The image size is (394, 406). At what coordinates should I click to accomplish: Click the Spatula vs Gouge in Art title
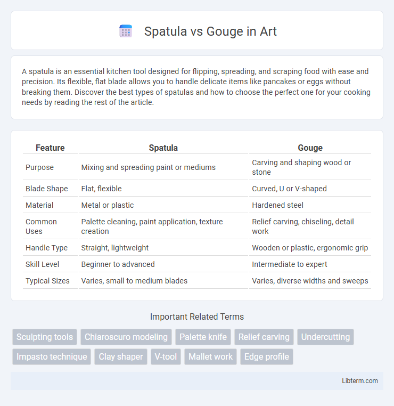[210, 31]
